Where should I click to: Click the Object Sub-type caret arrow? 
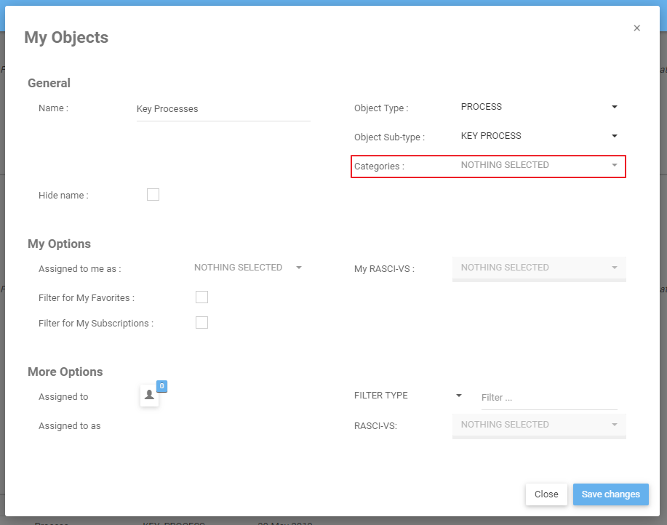click(615, 136)
